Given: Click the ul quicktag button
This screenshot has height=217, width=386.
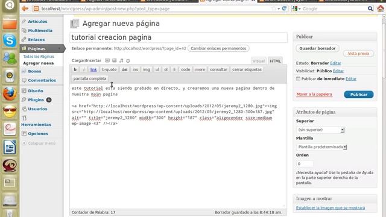Looking at the screenshot, I should point(157,70).
